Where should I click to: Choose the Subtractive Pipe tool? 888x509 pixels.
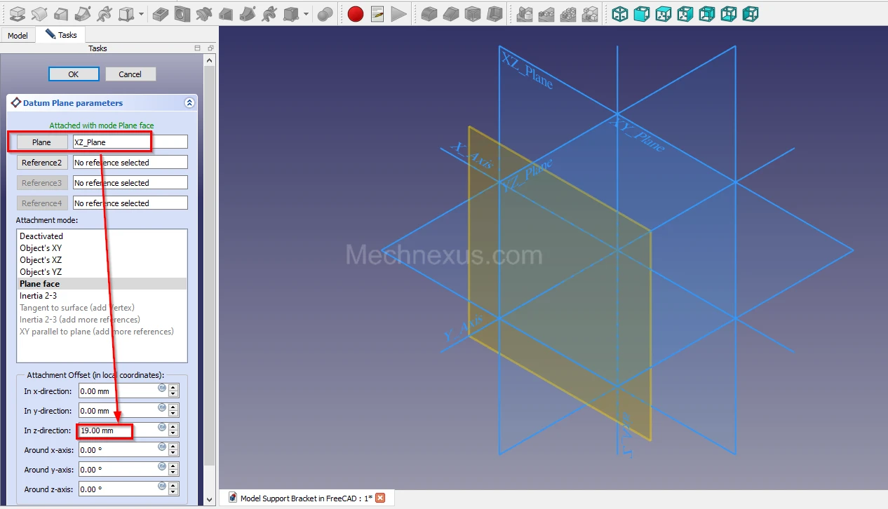pos(248,13)
